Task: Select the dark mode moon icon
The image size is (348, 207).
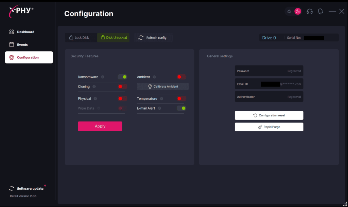Action: click(x=298, y=12)
